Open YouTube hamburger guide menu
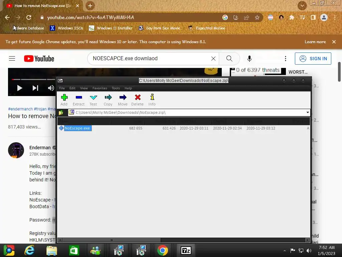This screenshot has height=257, width=342. click(x=12, y=59)
